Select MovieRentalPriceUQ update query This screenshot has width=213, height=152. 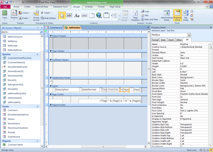click(x=18, y=67)
